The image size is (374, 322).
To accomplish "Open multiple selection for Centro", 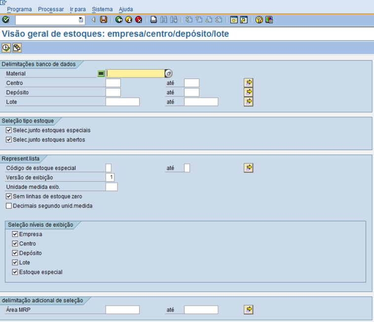I will (249, 82).
